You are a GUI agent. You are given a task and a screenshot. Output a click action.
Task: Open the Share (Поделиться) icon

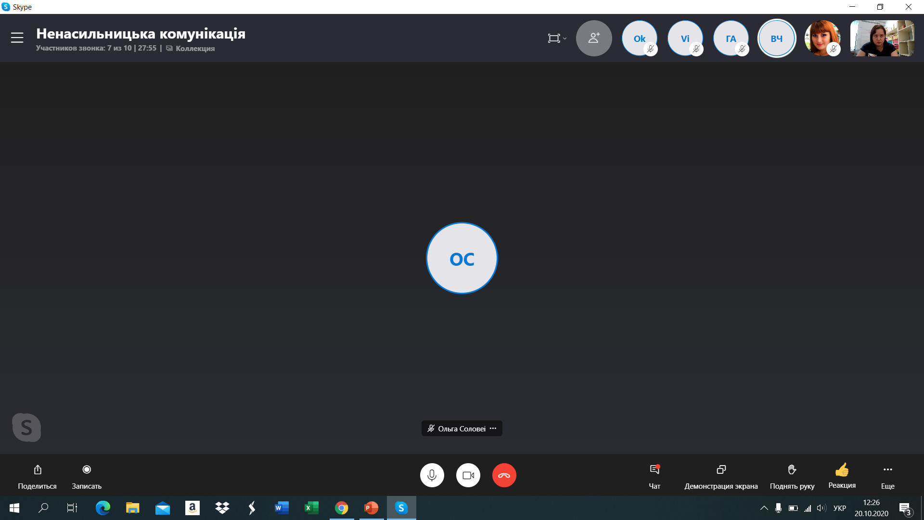point(38,469)
